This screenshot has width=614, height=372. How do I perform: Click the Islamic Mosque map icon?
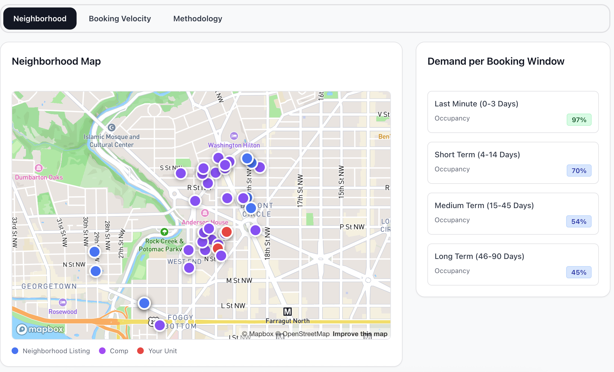[111, 127]
